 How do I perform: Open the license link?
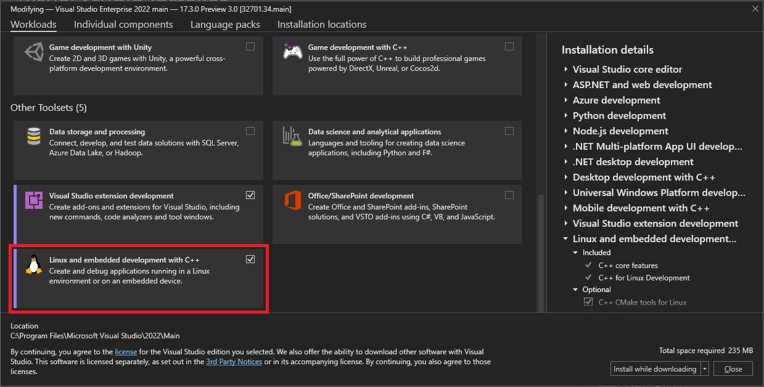click(126, 351)
